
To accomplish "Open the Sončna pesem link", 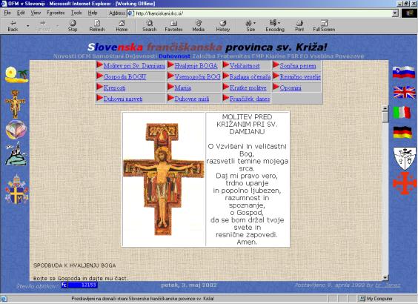I will [x=298, y=66].
